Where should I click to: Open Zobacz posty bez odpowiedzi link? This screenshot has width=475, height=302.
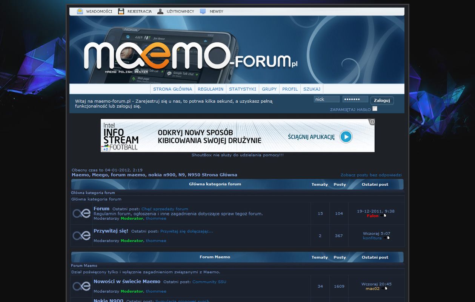click(x=371, y=175)
